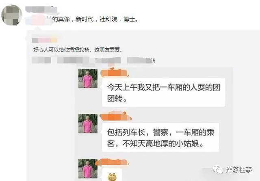Open the blurred username above the post text

click(x=41, y=9)
